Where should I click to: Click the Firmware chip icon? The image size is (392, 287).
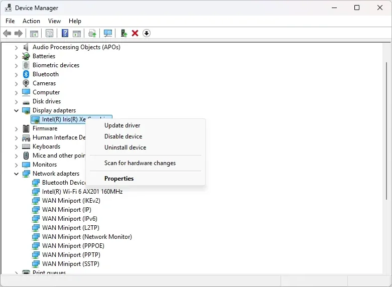pos(26,128)
